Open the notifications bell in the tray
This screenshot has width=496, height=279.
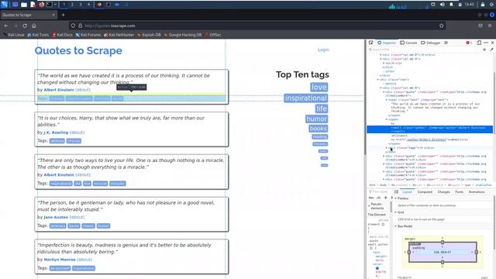[x=451, y=5]
